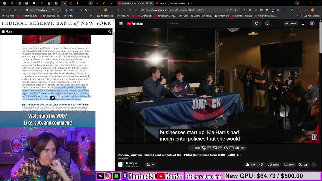The width and height of the screenshot is (322, 181).
Task: Follow the 'recent paper' link in the article
Action: tap(53, 72)
